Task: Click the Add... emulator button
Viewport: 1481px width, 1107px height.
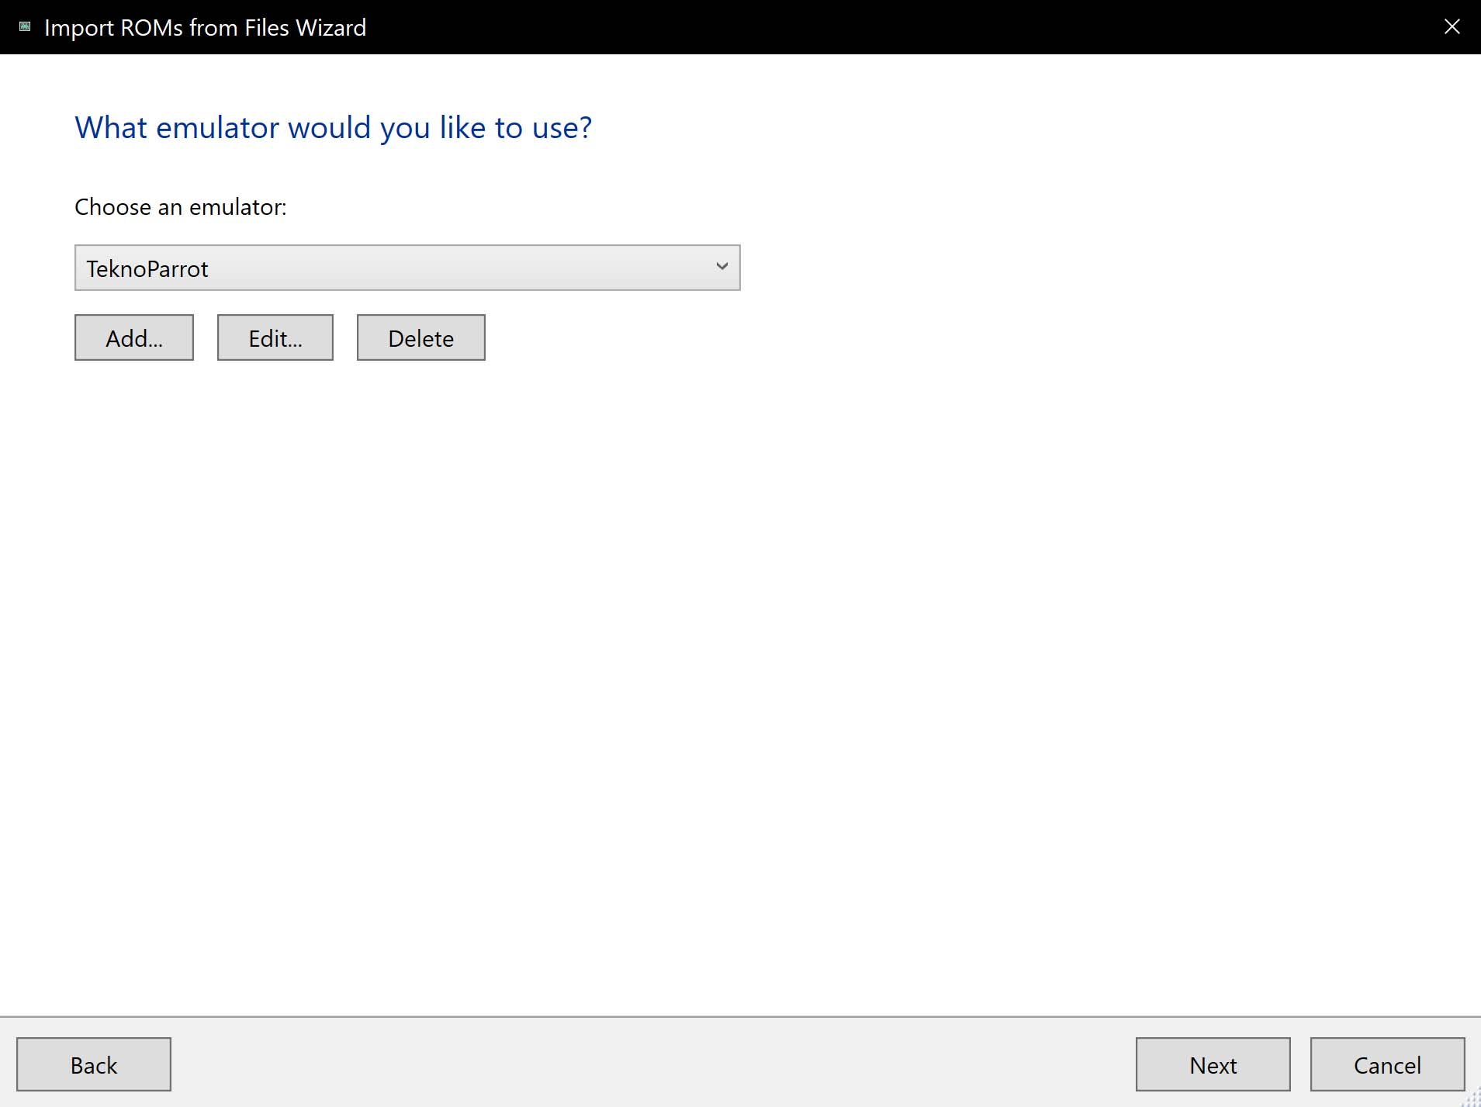Action: pos(134,337)
